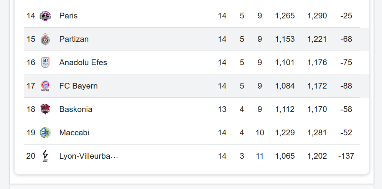The height and width of the screenshot is (189, 382).
Task: Click the Lyon-Villeurbanne logo icon
Action: 45,156
